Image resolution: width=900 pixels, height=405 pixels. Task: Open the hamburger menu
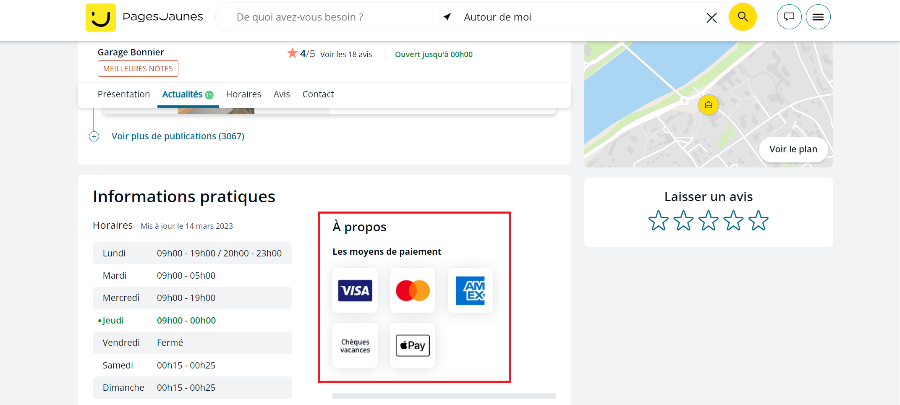(818, 17)
